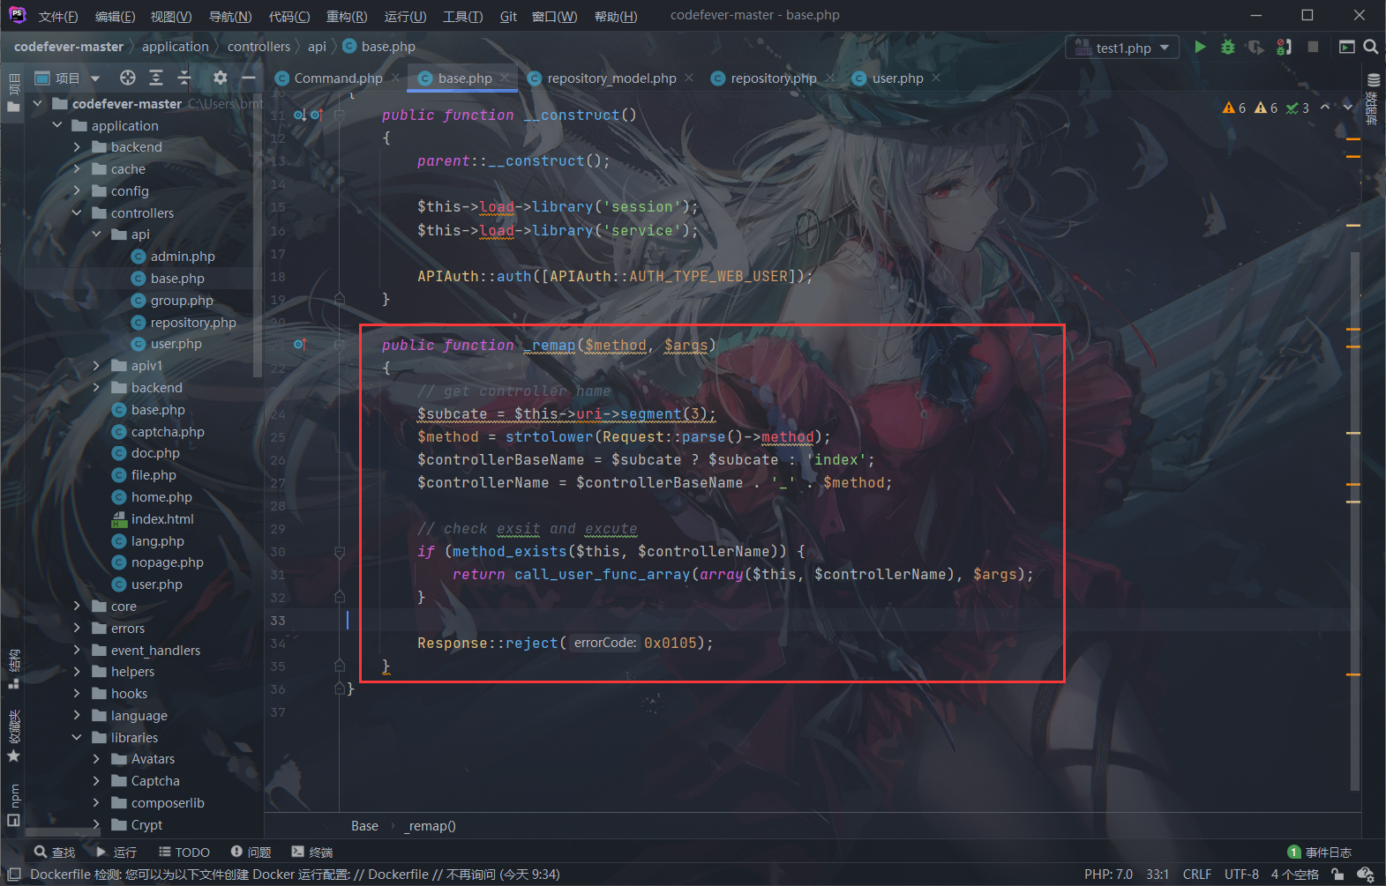The width and height of the screenshot is (1386, 886).
Task: Run with coverage shield icon
Action: pyautogui.click(x=1255, y=47)
